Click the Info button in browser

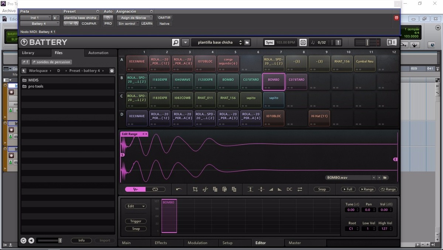82,240
